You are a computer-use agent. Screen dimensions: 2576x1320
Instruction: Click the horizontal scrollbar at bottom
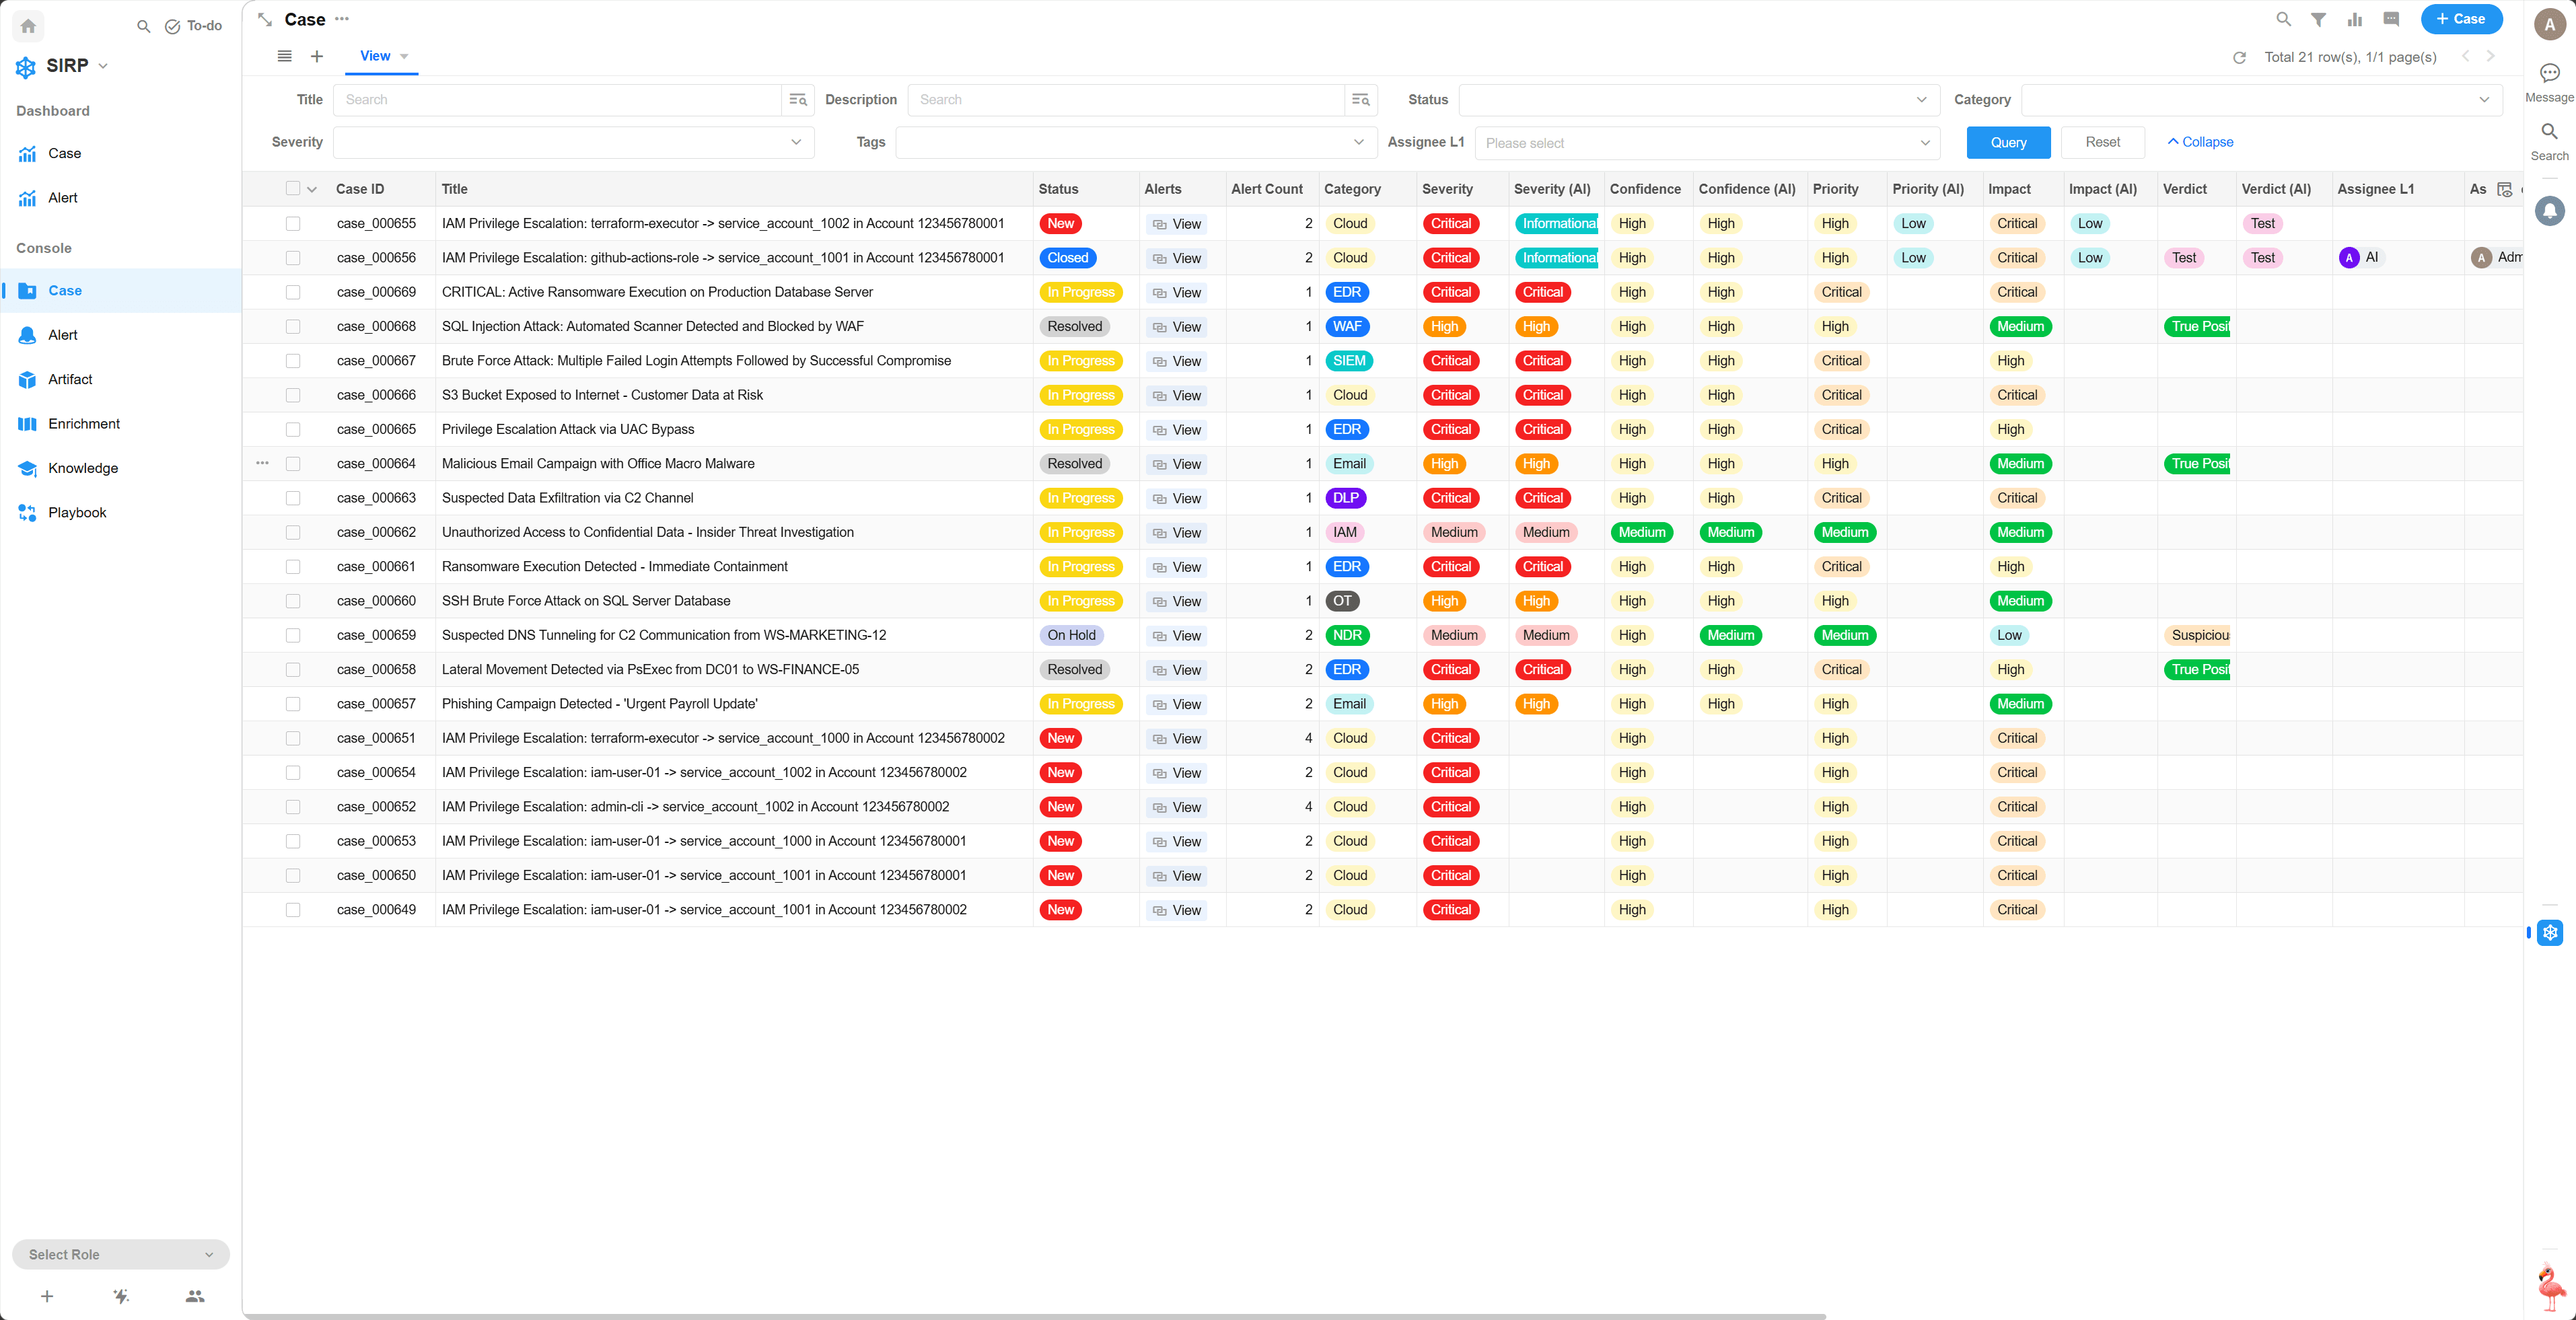tap(1035, 1316)
